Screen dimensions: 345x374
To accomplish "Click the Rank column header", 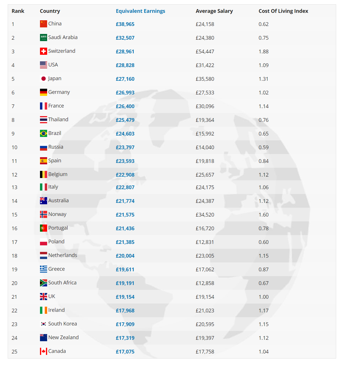I will 18,11.
